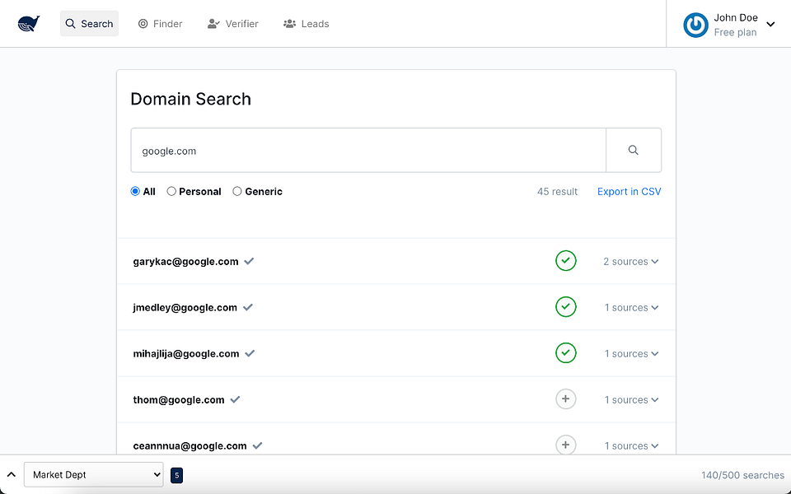Click the whale logo icon
Screen dimensions: 791x494
(x=29, y=24)
